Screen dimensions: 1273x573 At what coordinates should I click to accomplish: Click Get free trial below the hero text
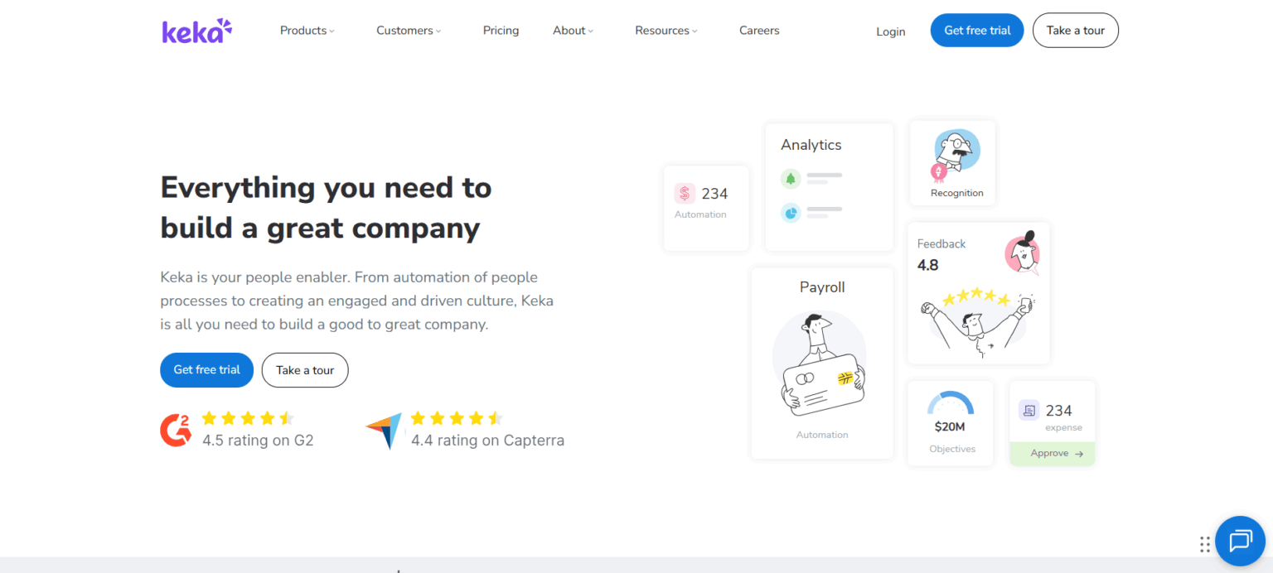(x=206, y=370)
